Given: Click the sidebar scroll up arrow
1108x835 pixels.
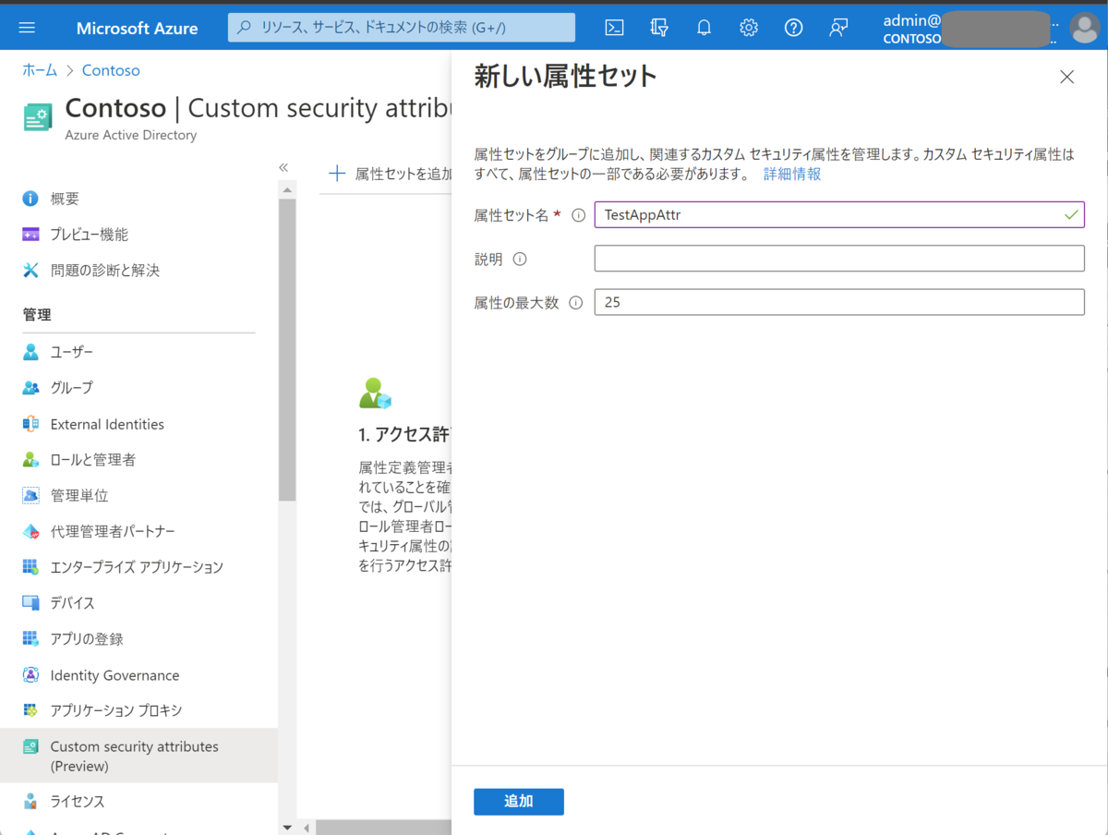Looking at the screenshot, I should pyautogui.click(x=287, y=189).
